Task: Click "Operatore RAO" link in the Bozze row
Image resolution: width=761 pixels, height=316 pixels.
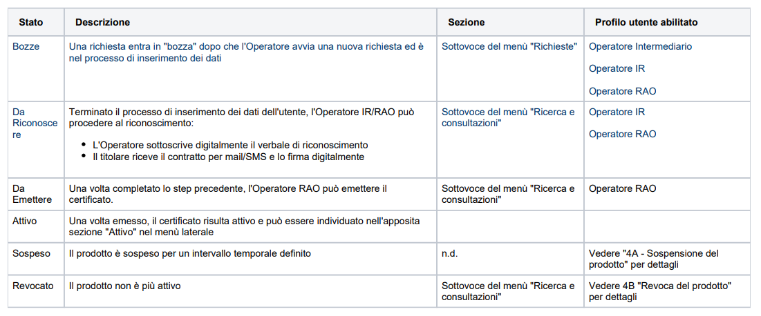Action: 622,91
